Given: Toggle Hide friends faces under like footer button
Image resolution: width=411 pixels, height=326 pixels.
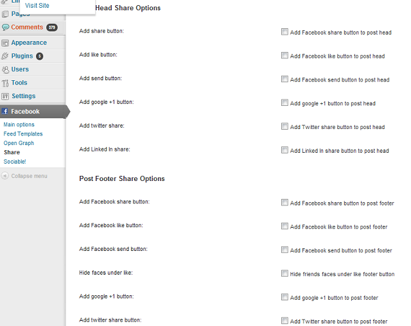Looking at the screenshot, I should [284, 273].
